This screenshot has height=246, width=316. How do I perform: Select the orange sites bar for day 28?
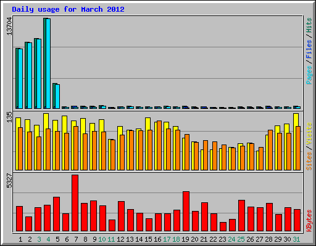[270, 150]
